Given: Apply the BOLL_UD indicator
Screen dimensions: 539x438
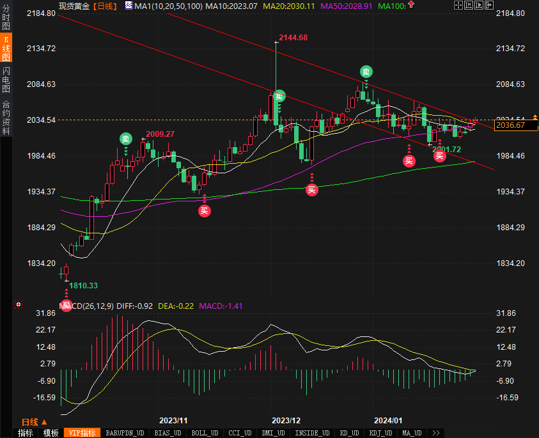Looking at the screenshot, I should pos(205,433).
